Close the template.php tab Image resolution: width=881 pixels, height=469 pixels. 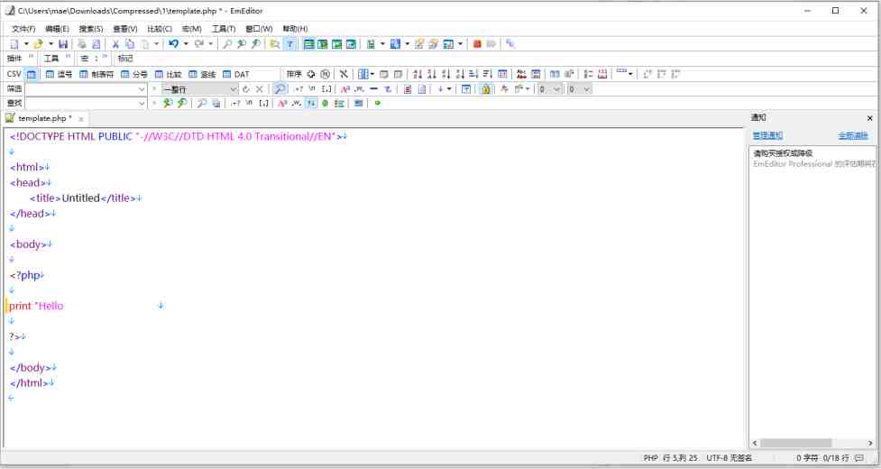pyautogui.click(x=81, y=119)
